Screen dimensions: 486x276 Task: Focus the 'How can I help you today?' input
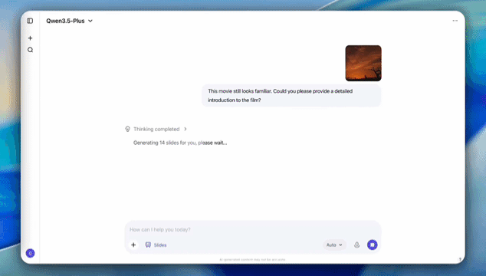click(253, 229)
